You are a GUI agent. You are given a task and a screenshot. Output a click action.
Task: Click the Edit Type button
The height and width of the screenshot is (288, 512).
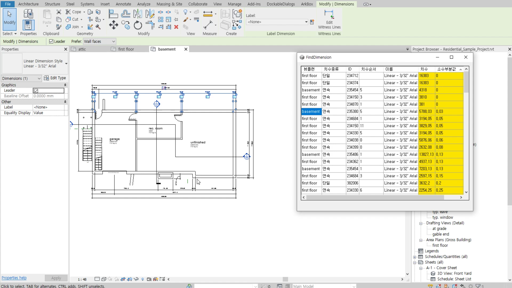tap(55, 78)
